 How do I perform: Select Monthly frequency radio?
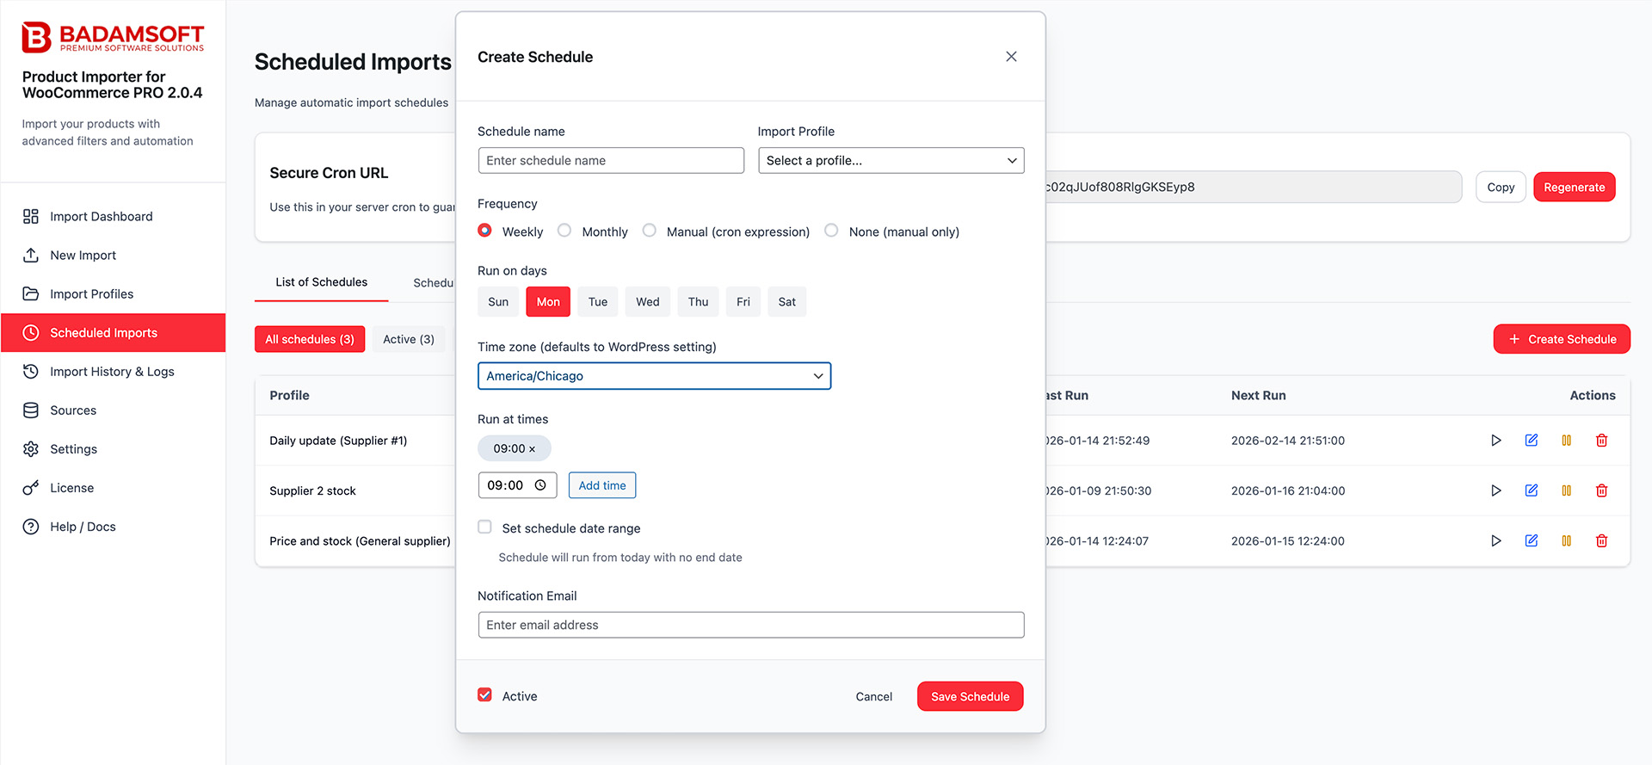[x=564, y=231]
